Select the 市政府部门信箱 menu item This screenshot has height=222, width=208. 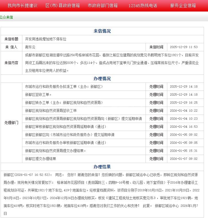(102, 5)
